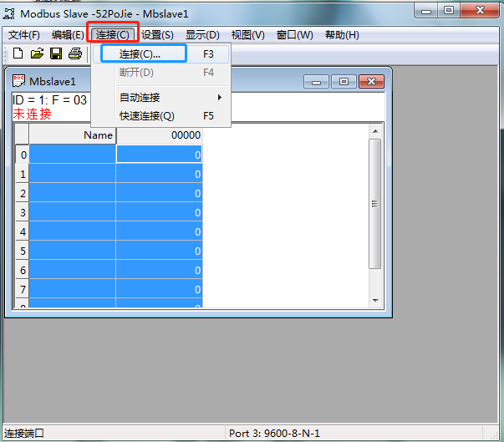Click the Print toolbar icon

point(75,53)
